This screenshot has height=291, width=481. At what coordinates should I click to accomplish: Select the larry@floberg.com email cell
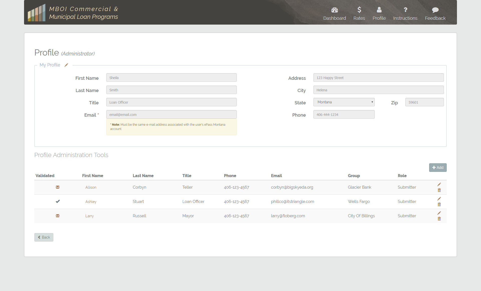click(x=288, y=216)
